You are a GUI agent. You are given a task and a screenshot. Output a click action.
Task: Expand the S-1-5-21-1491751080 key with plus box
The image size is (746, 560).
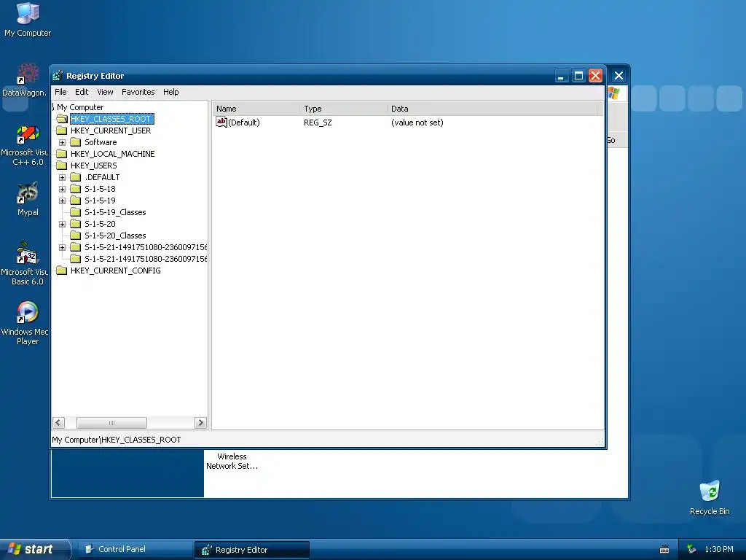(62, 247)
